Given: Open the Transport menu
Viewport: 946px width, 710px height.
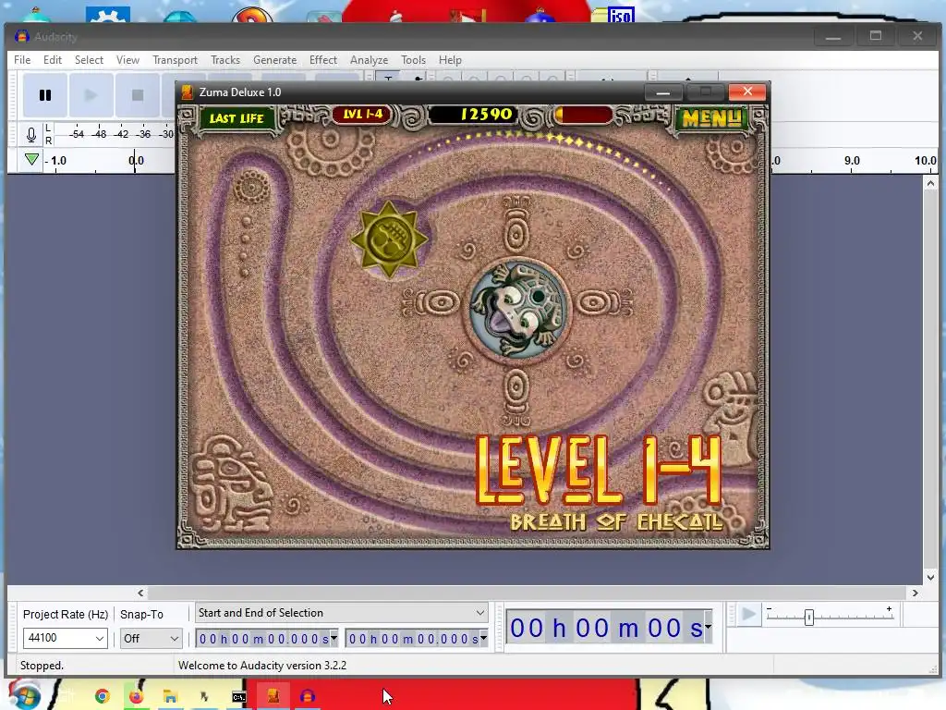Looking at the screenshot, I should click(x=175, y=60).
